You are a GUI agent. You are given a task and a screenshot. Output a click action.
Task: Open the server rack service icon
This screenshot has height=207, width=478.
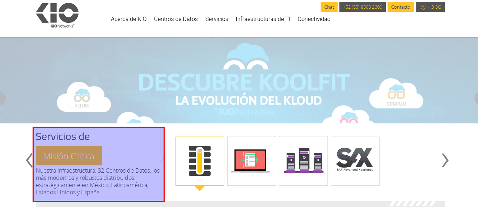coord(200,161)
